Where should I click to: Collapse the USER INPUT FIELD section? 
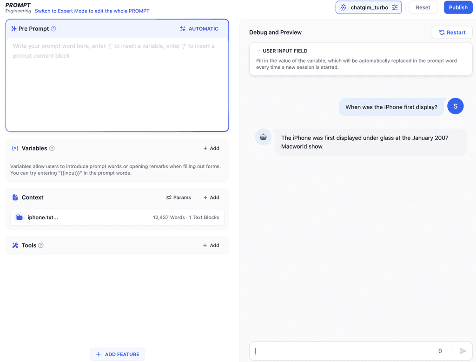point(258,51)
